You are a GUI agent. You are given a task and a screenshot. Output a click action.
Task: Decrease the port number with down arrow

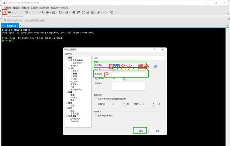[124, 80]
